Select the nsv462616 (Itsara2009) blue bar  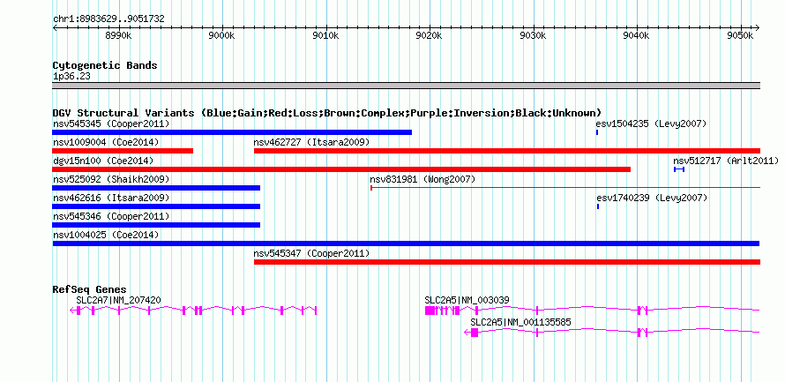coord(156,206)
